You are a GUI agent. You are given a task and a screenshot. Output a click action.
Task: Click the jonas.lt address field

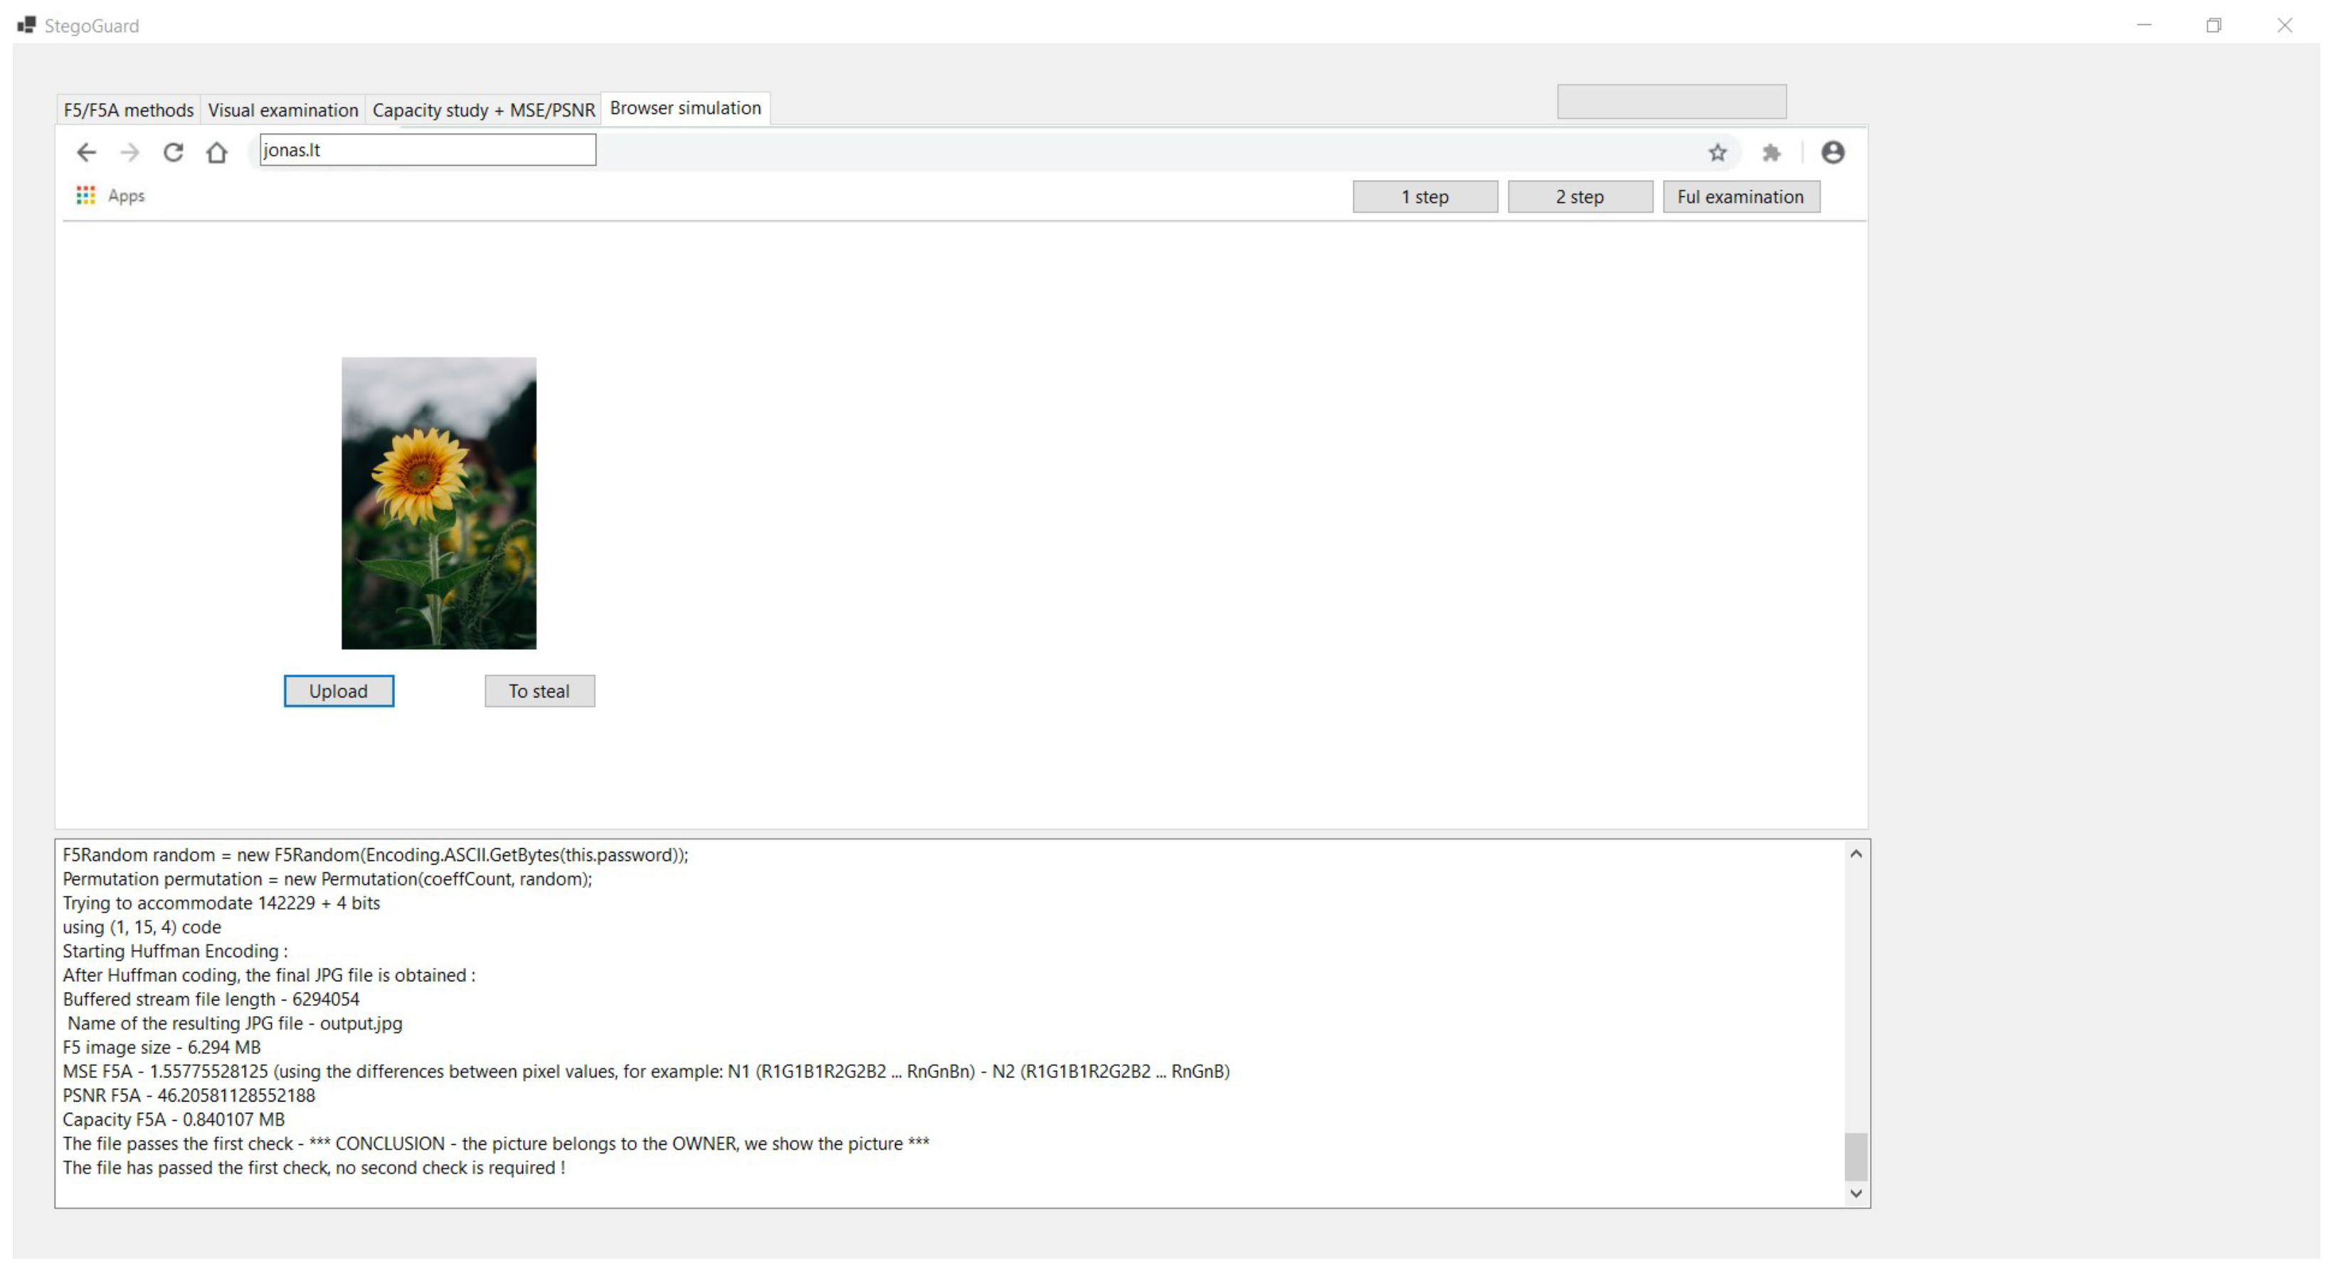[x=427, y=151]
